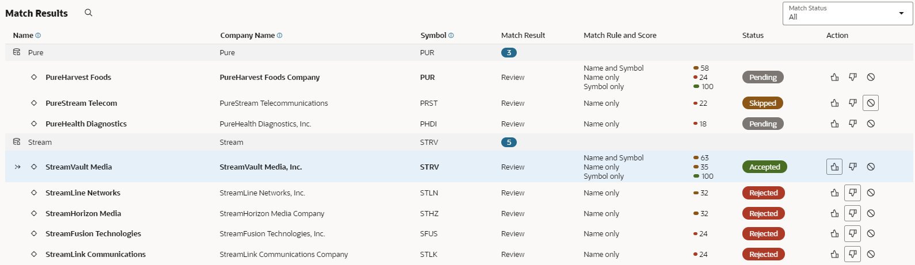Screen dimensions: 915x265
Task: Skip the StreamLink Communications match
Action: tap(871, 254)
